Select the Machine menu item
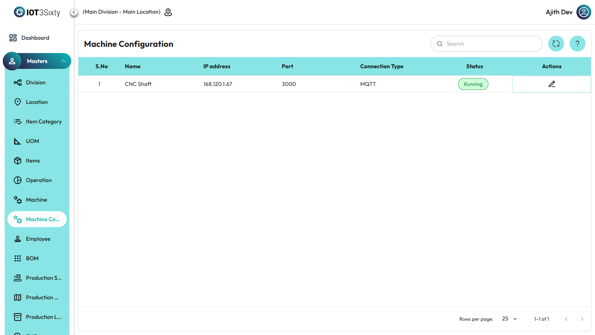Viewport: 595px width, 335px height. [36, 200]
